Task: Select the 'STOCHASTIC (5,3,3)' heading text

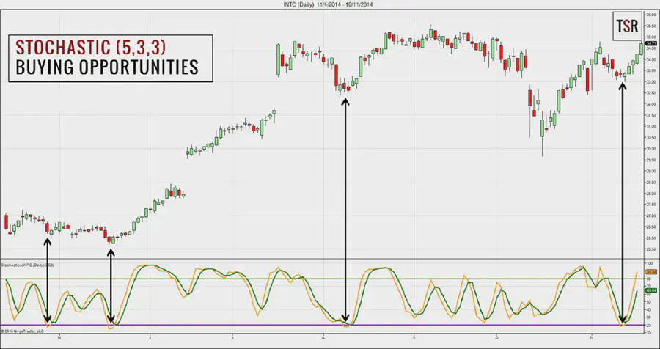Action: coord(91,47)
